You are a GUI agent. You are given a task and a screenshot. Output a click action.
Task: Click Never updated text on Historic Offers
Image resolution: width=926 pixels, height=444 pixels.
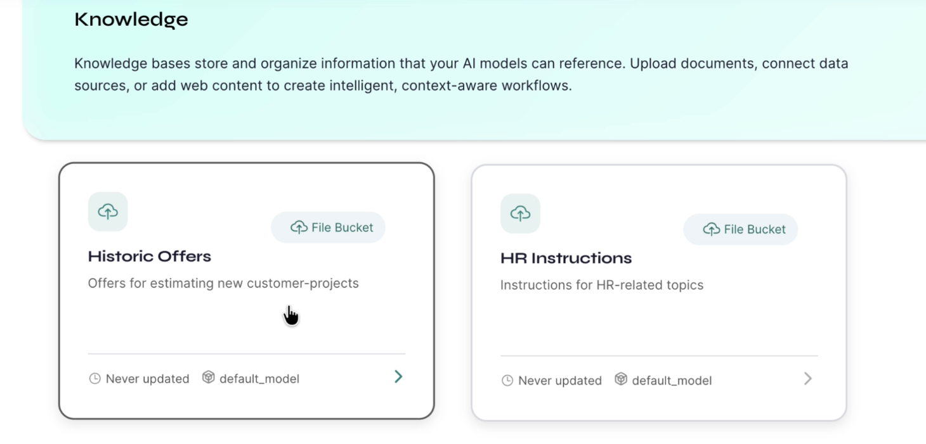coord(147,378)
